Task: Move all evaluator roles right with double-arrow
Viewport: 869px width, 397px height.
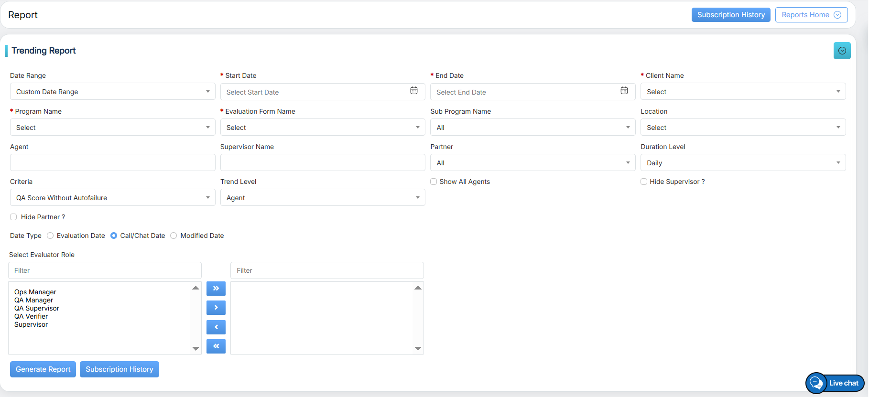Action: point(216,289)
